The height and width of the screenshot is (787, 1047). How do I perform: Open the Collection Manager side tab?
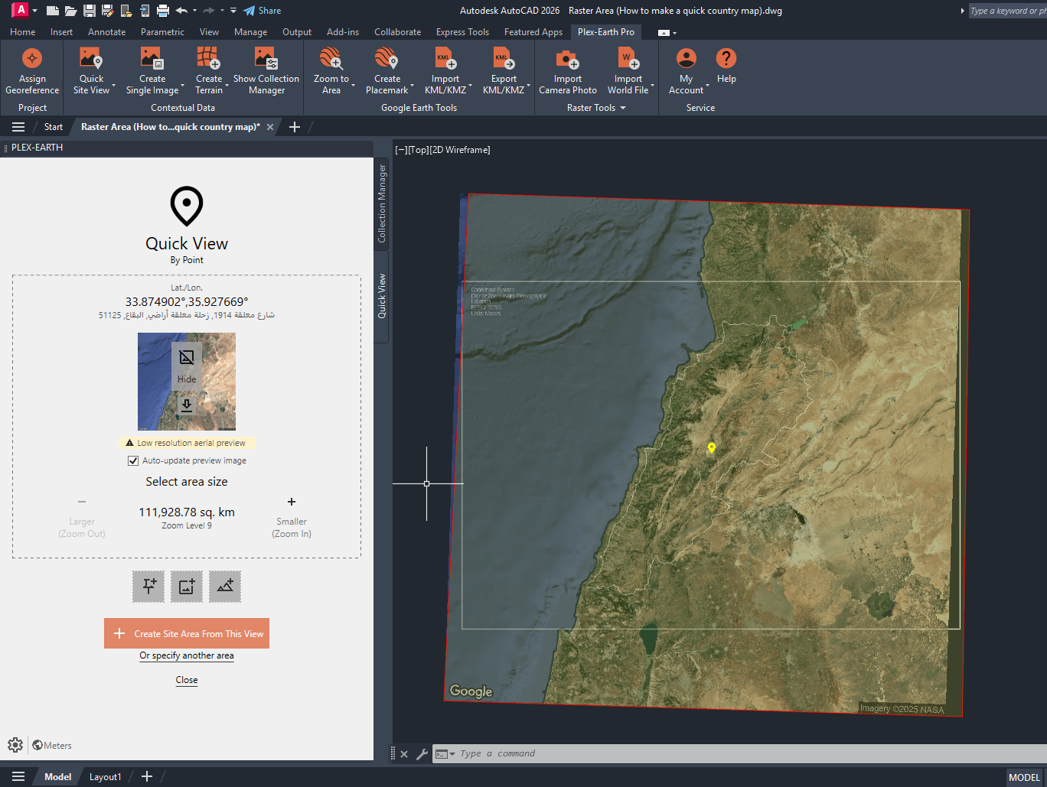(382, 203)
